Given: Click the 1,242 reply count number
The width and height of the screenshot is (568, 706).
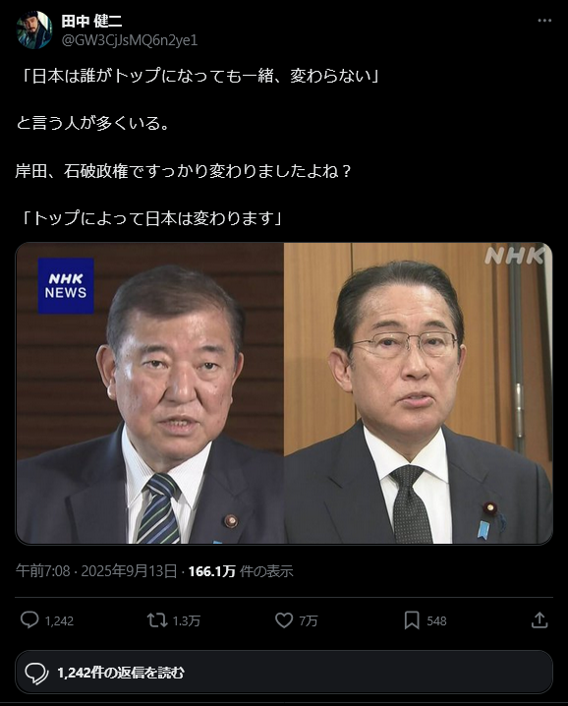Looking at the screenshot, I should [x=59, y=620].
